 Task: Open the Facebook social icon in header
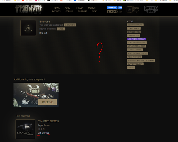point(108,11)
